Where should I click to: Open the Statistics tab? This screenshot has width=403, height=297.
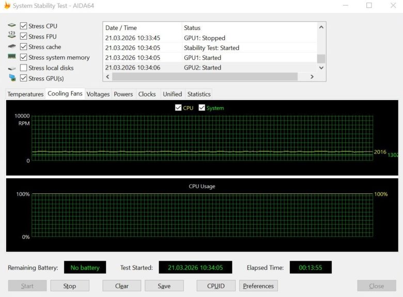coord(199,94)
